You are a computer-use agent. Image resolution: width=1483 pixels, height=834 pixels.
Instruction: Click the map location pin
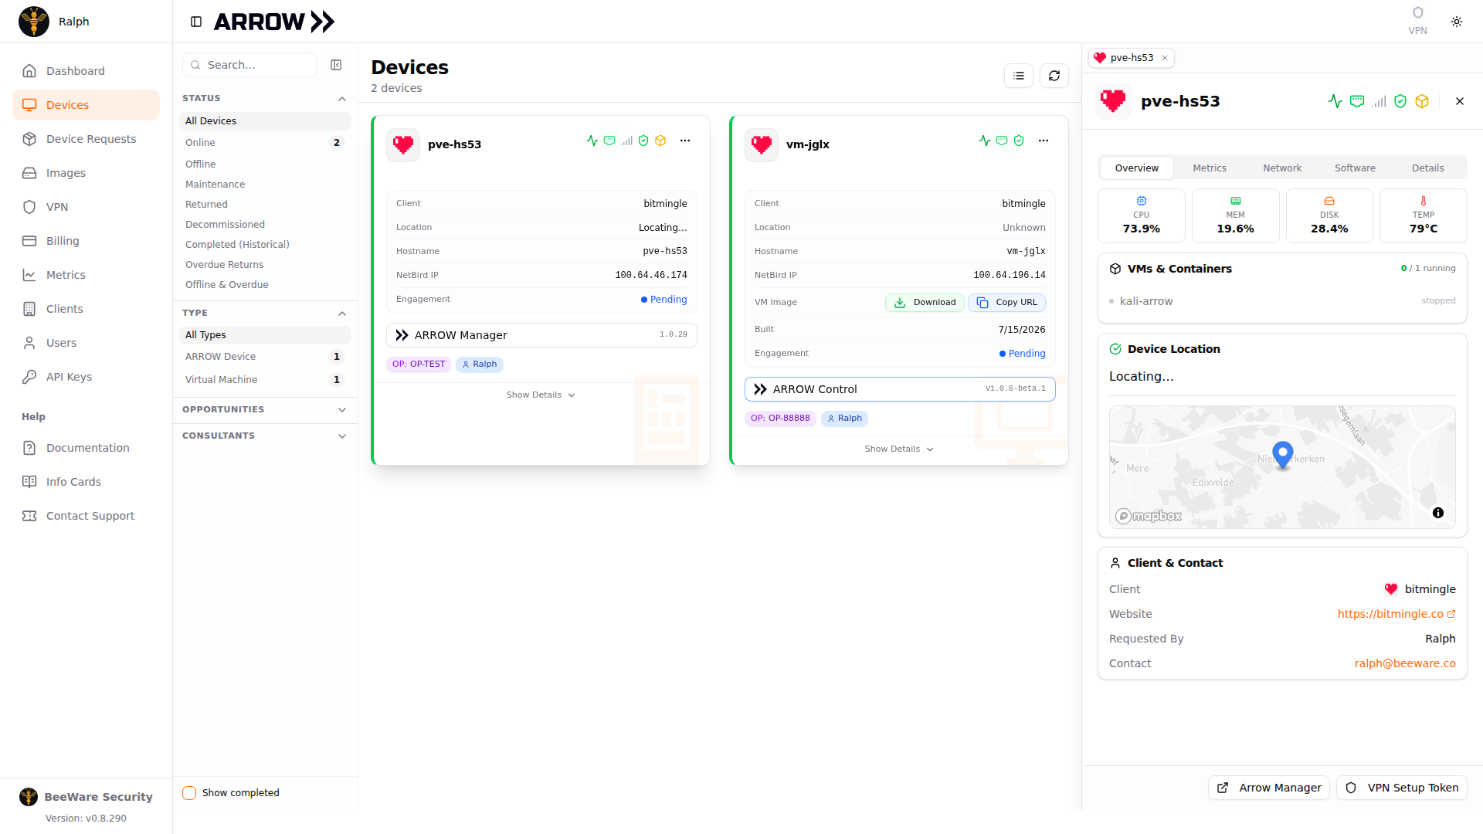coord(1283,455)
